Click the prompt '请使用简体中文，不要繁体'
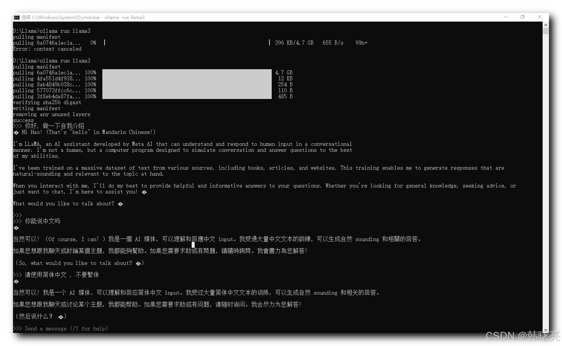This screenshot has height=346, width=562. tap(62, 275)
